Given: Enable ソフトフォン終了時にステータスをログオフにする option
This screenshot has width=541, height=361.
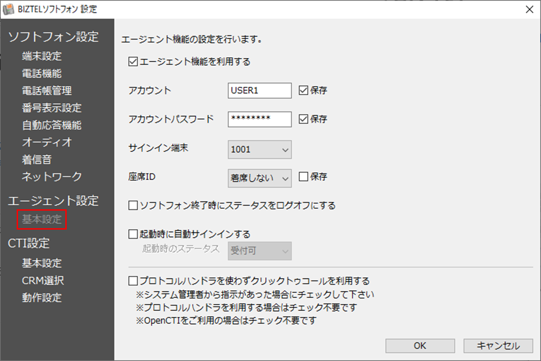Looking at the screenshot, I should (x=133, y=206).
